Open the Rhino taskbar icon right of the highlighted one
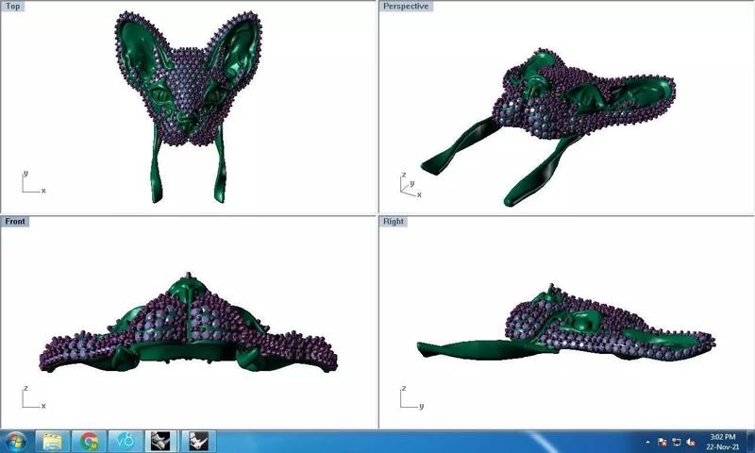Screen dimensions: 755x453 click(198, 442)
